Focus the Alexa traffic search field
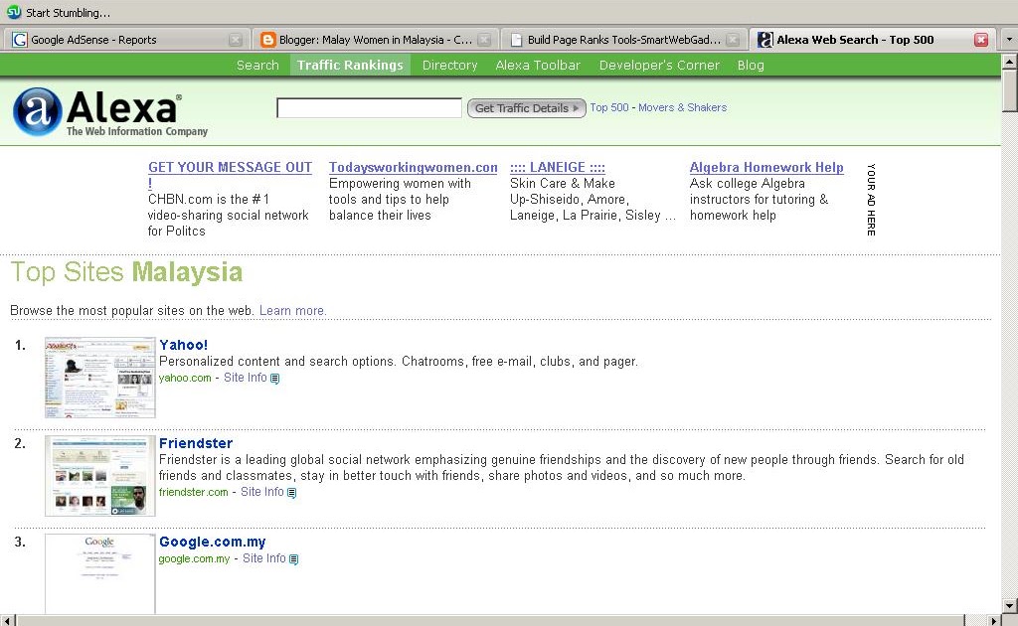The height and width of the screenshot is (626, 1018). tap(369, 108)
